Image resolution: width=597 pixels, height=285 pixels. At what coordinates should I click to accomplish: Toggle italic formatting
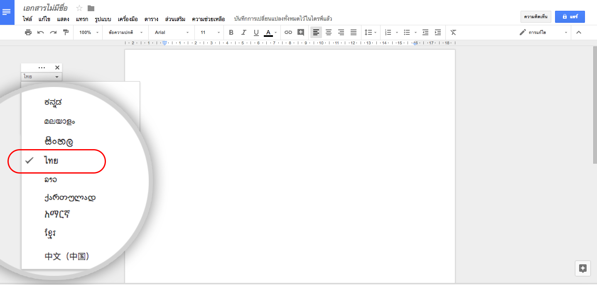tap(244, 32)
